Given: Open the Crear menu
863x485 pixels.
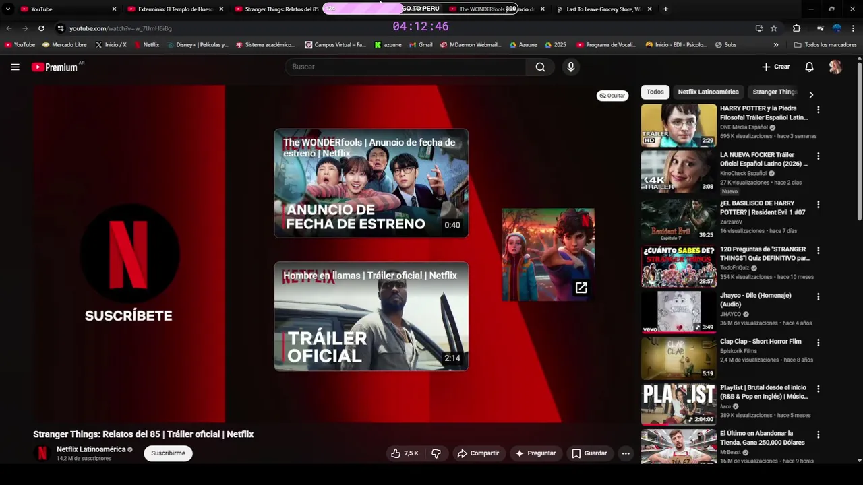Looking at the screenshot, I should click(775, 67).
